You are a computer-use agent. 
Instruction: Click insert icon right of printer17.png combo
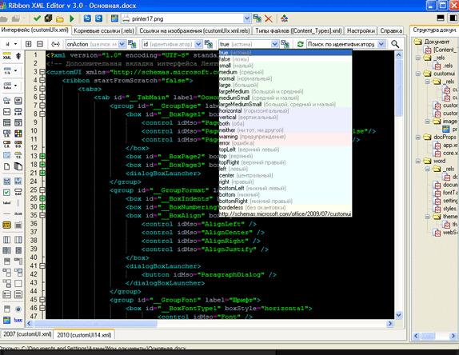tap(257, 18)
